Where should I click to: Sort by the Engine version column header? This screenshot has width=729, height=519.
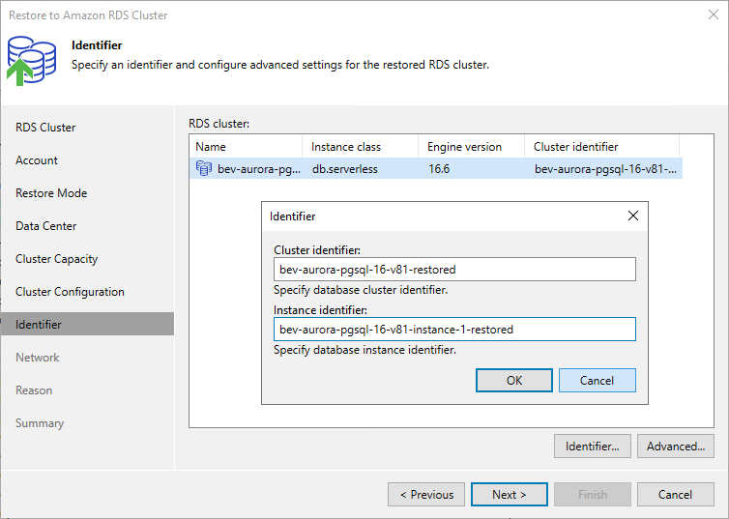[x=471, y=147]
